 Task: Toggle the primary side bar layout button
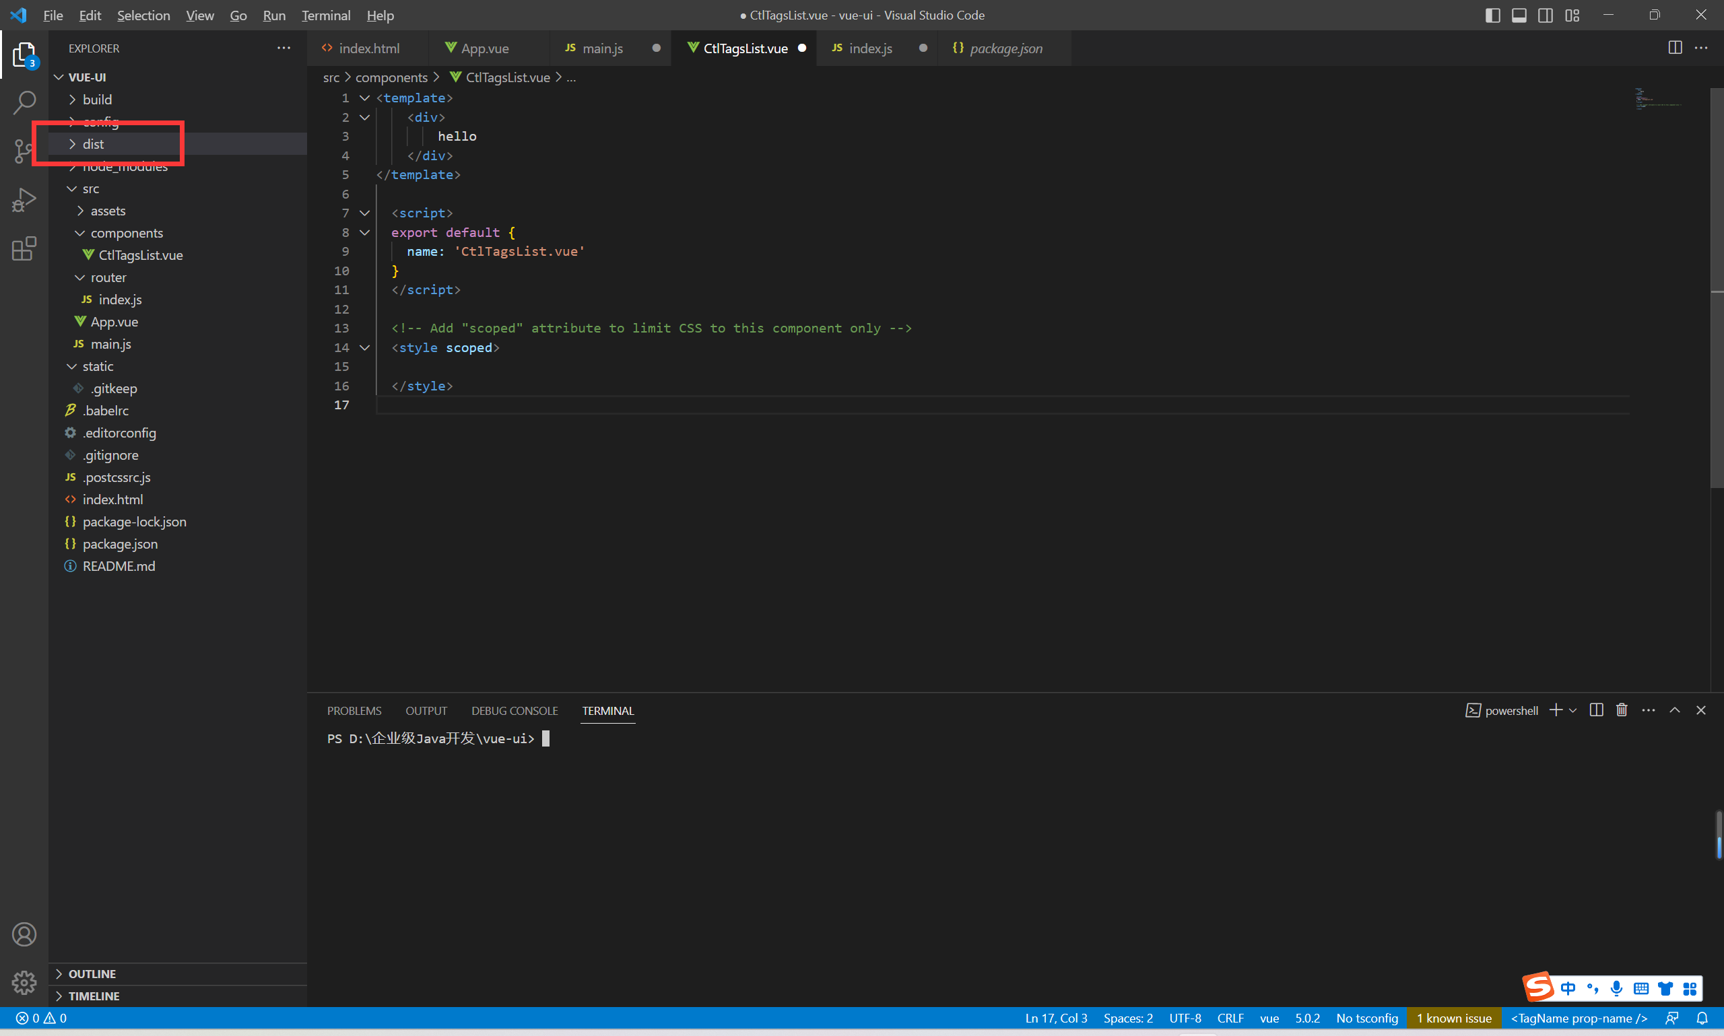point(1492,15)
